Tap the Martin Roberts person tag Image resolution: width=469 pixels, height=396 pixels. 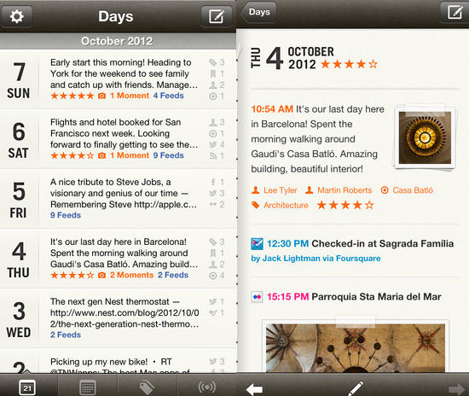pyautogui.click(x=339, y=190)
